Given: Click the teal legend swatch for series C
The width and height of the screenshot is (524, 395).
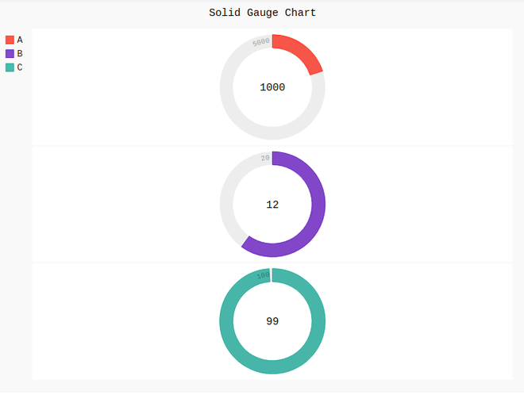Looking at the screenshot, I should click(10, 67).
